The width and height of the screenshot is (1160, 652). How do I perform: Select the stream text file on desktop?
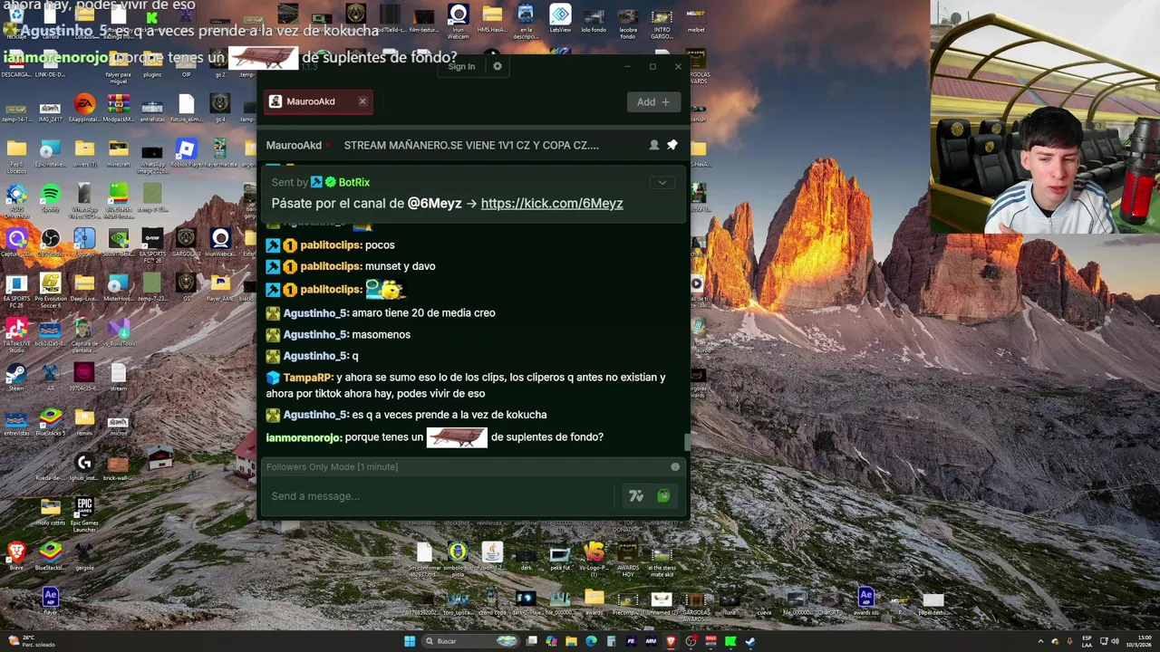(x=119, y=377)
